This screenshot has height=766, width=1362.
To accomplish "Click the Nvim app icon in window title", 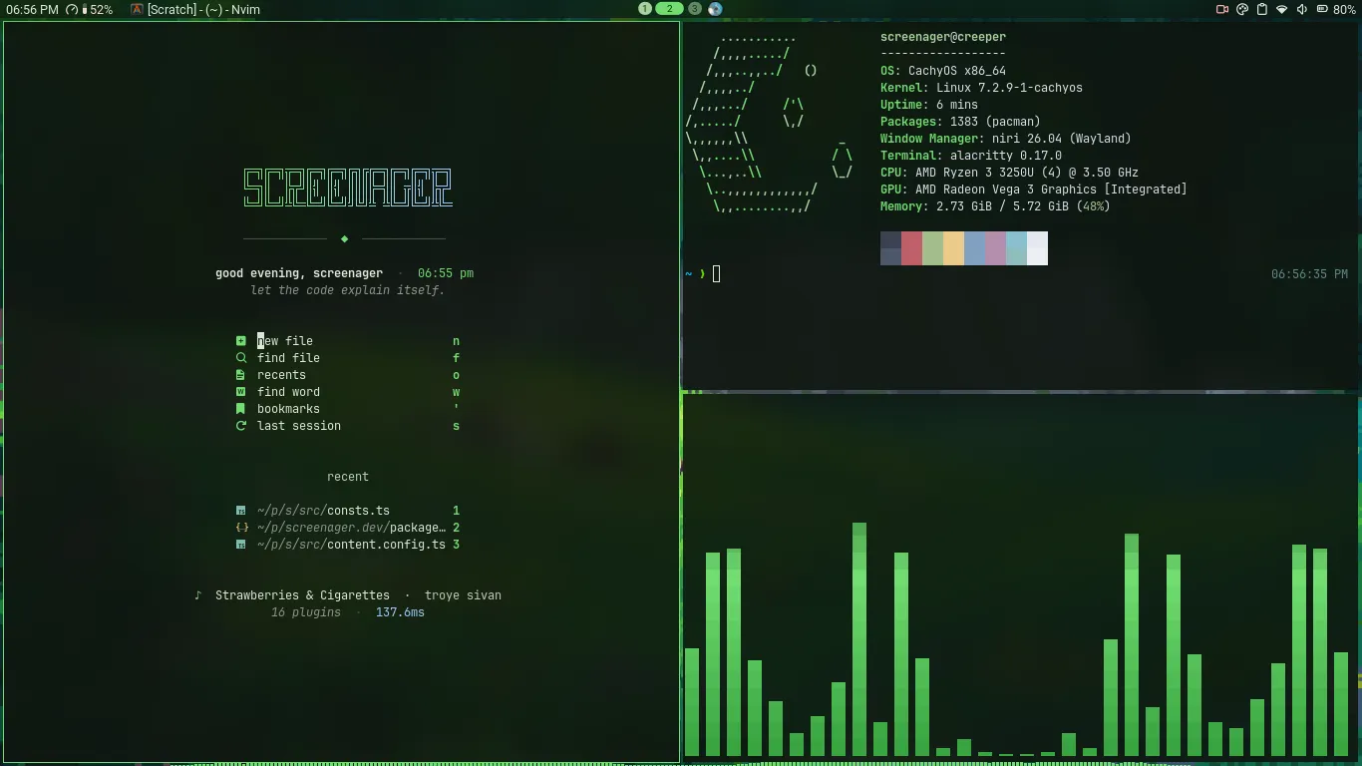I will 137,9.
